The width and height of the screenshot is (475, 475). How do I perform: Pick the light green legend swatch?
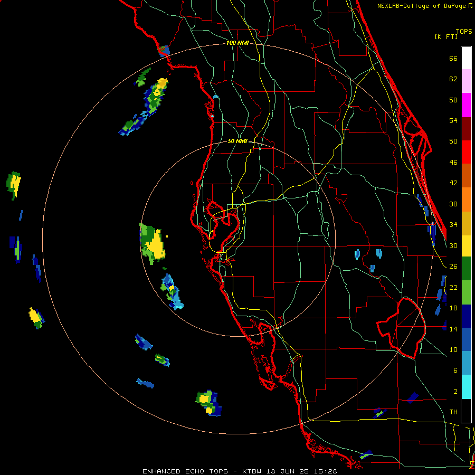pyautogui.click(x=466, y=292)
